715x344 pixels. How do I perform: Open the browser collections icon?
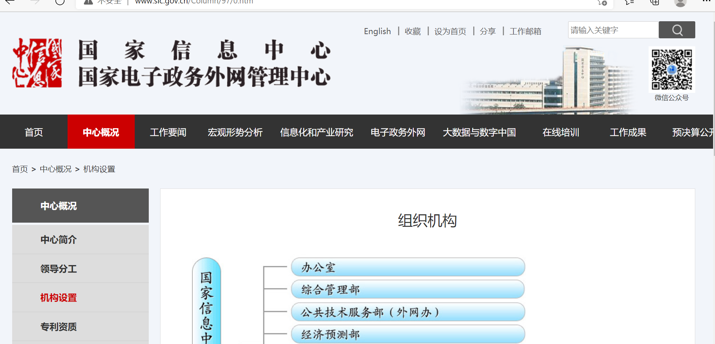point(655,2)
